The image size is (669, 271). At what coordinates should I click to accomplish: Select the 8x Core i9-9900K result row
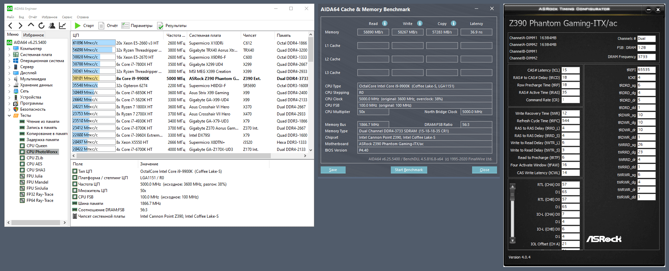tap(190, 78)
